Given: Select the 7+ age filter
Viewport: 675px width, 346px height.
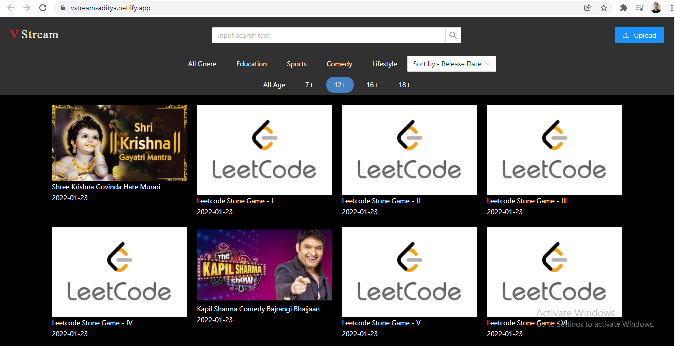Looking at the screenshot, I should [x=309, y=85].
